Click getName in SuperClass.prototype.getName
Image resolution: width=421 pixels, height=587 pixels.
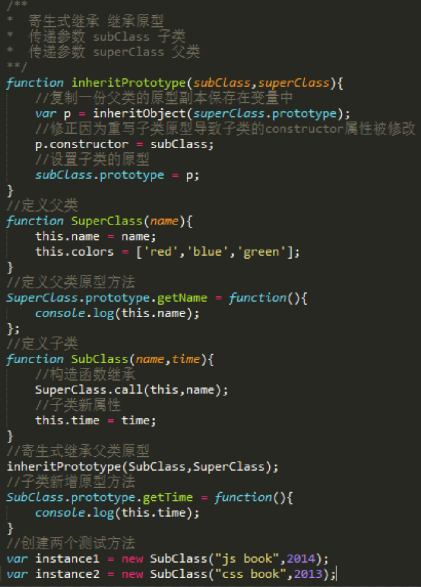click(x=182, y=298)
